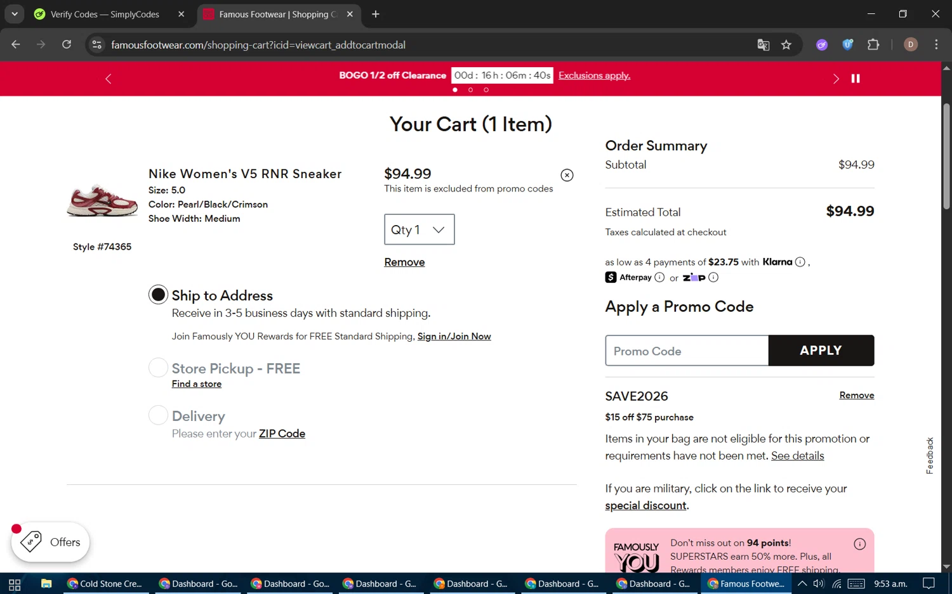The image size is (952, 594).
Task: Go to previous promo banner slide
Action: coord(108,79)
